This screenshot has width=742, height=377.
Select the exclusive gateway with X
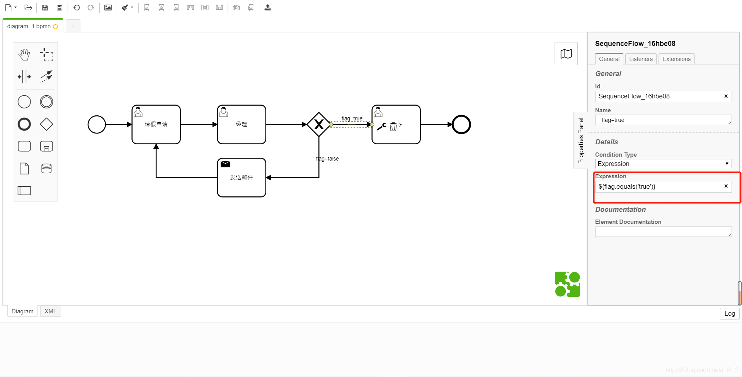tap(319, 124)
